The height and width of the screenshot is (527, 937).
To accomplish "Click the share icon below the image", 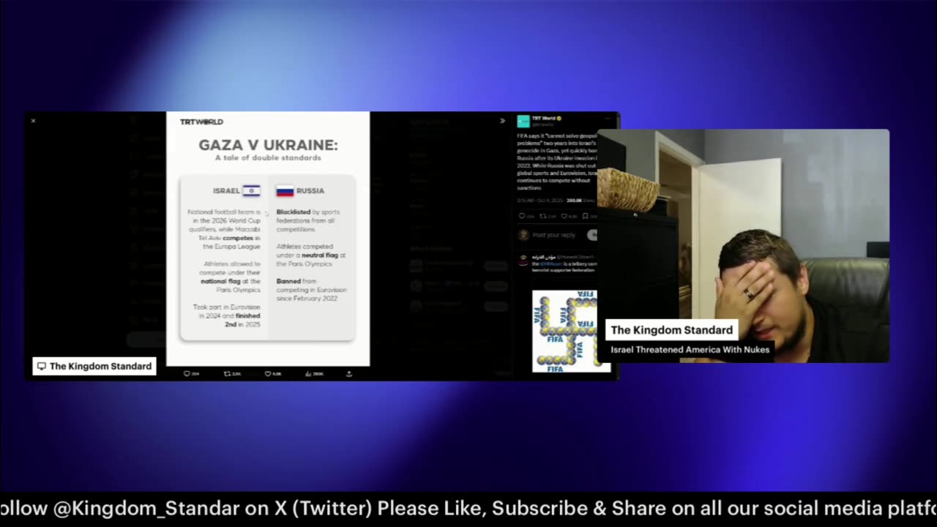I will 349,373.
